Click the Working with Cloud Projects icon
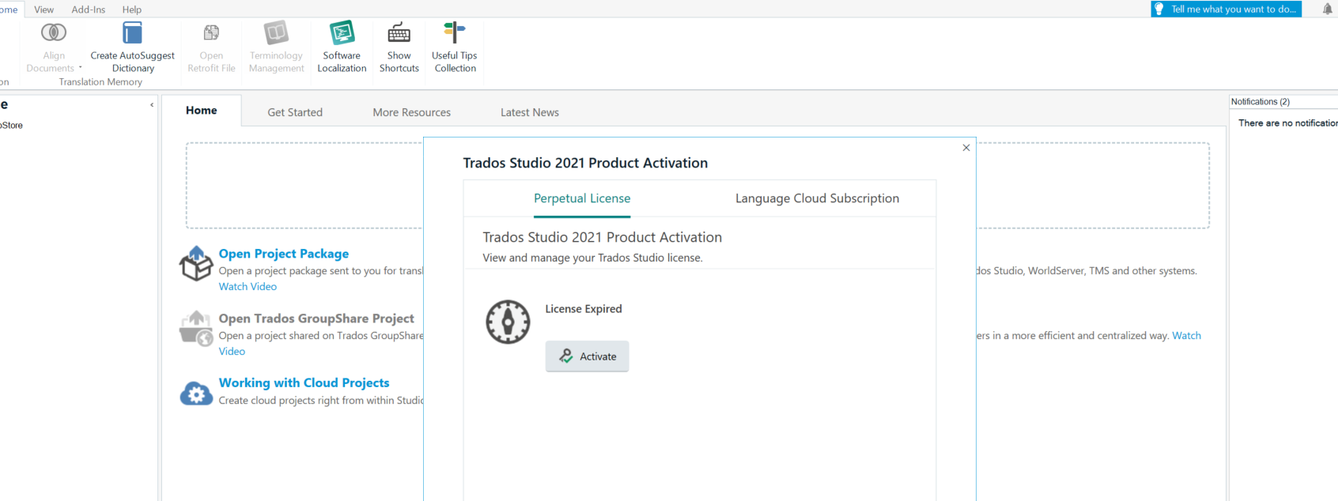This screenshot has height=501, width=1338. click(196, 393)
